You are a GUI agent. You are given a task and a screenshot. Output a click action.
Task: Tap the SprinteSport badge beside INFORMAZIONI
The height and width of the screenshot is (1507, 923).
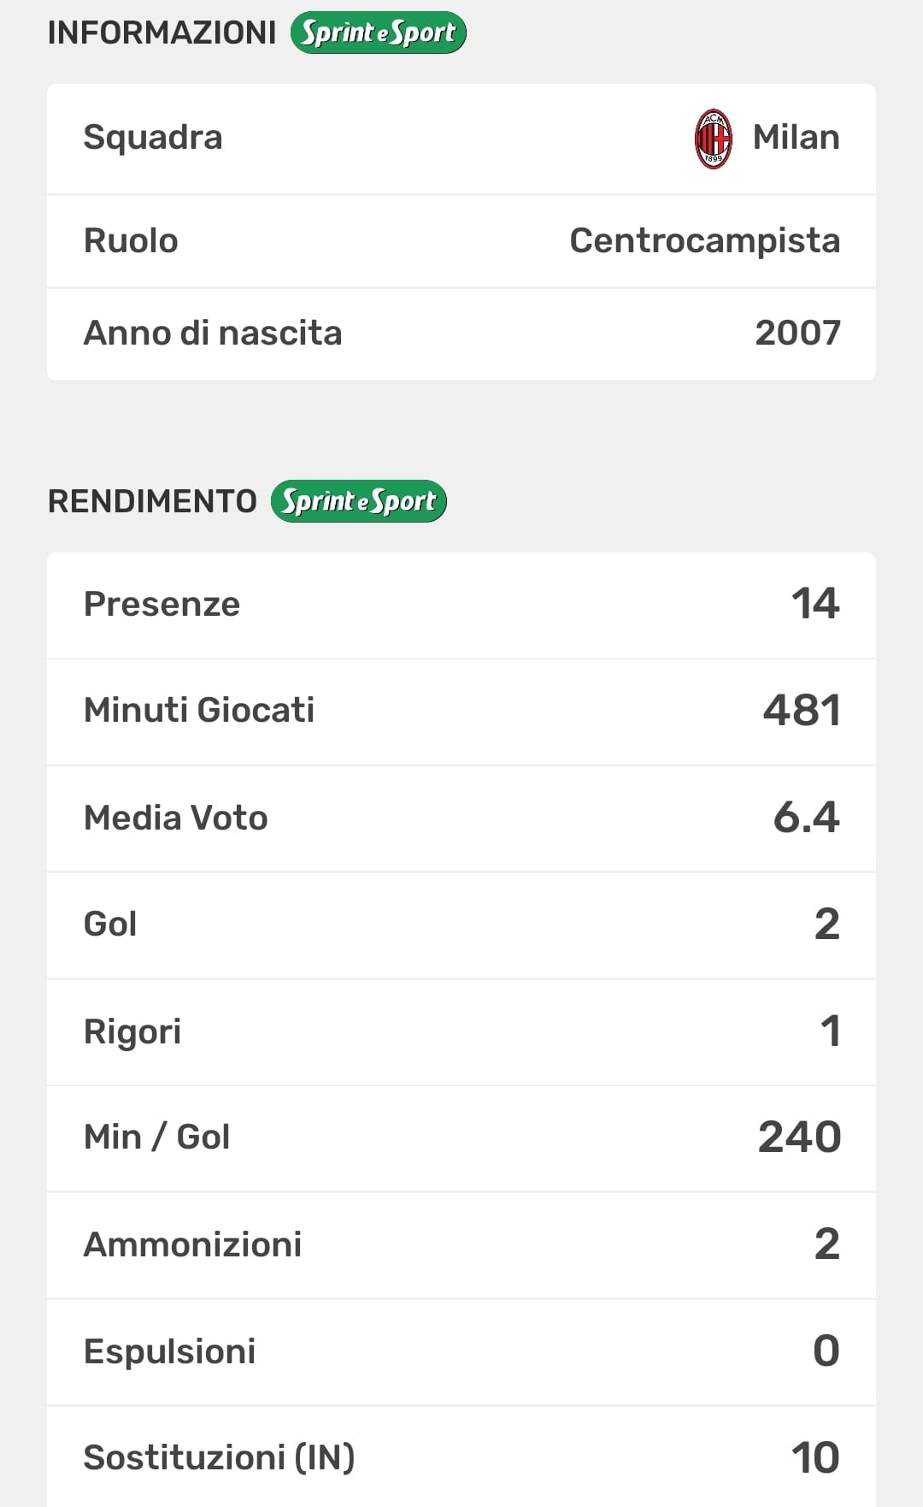pos(378,33)
